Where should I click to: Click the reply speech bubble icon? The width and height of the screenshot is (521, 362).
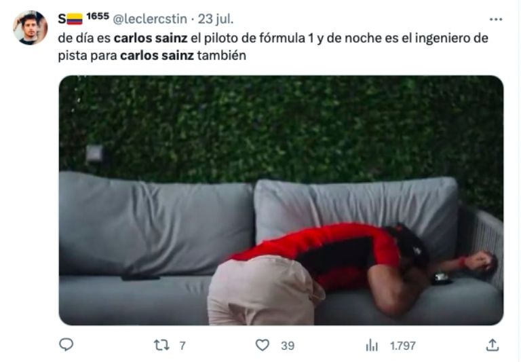(x=66, y=345)
